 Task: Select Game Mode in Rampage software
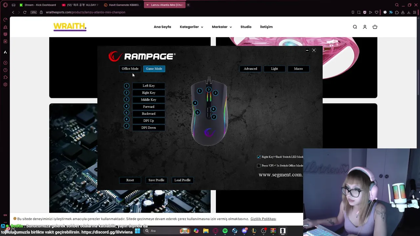154,69
